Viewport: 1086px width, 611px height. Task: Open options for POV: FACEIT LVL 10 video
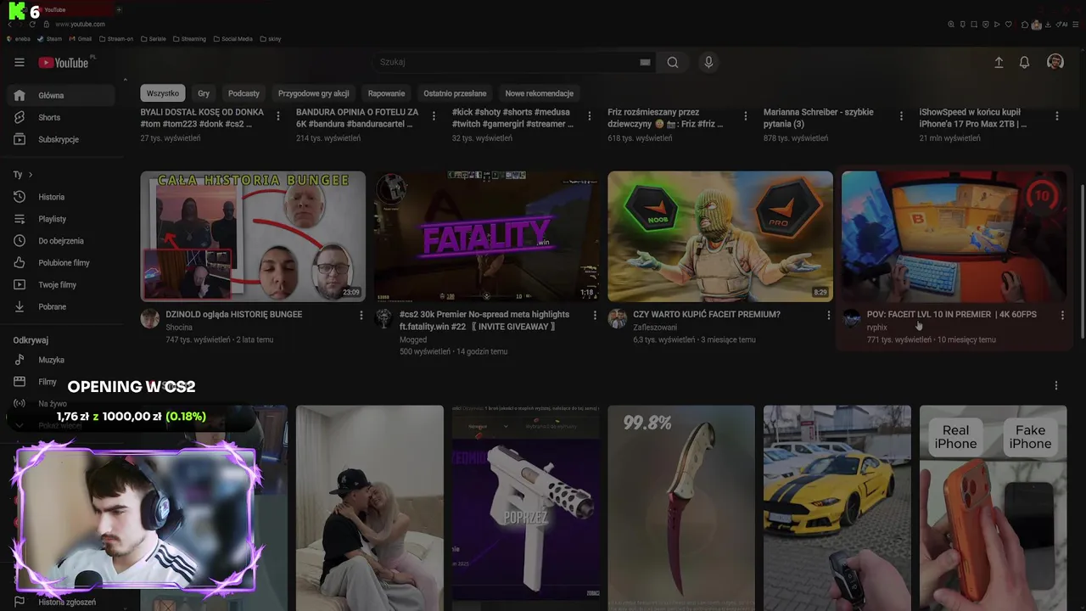coord(1062,315)
